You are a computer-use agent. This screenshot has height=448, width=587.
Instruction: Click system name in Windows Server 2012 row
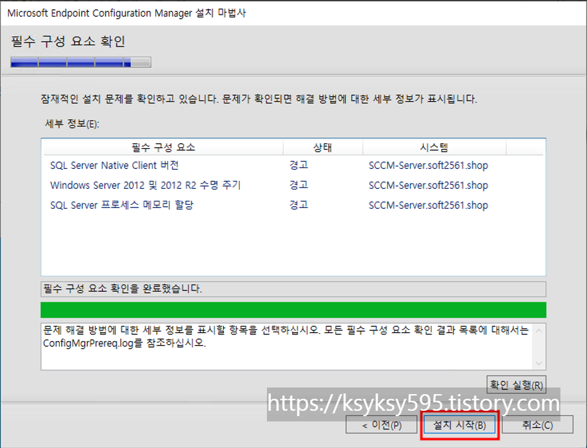[x=428, y=185]
